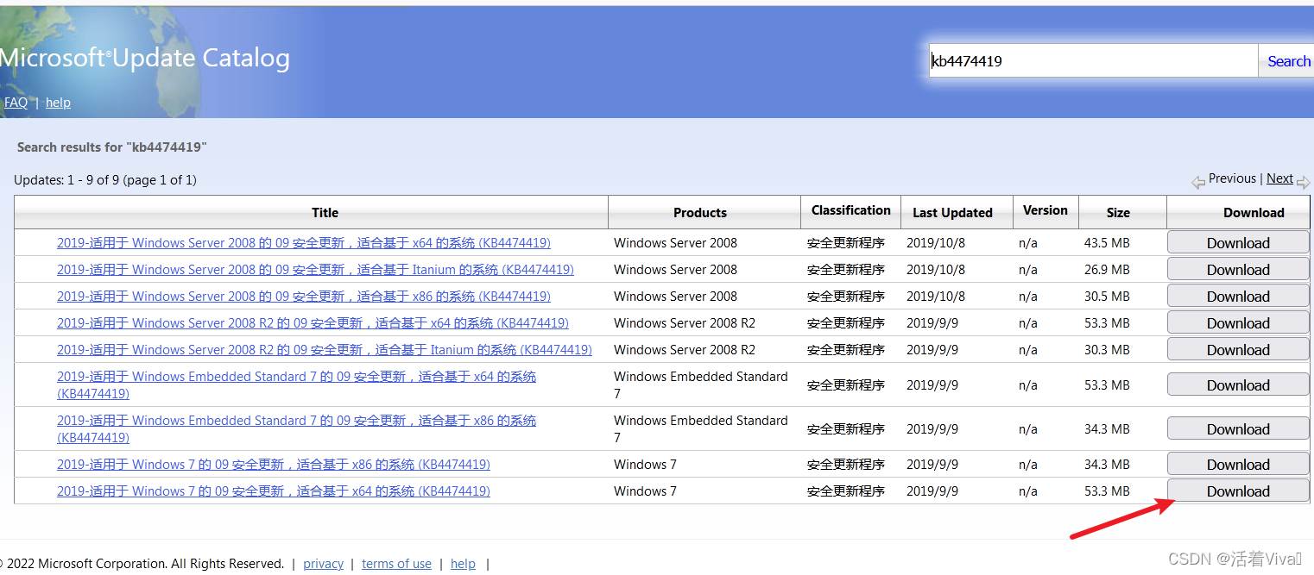This screenshot has height=575, width=1314.
Task: Open the privacy link in footer
Action: [324, 564]
